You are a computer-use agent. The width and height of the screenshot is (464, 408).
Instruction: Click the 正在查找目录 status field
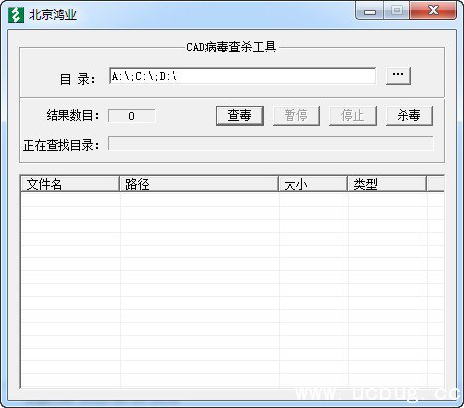(271, 143)
